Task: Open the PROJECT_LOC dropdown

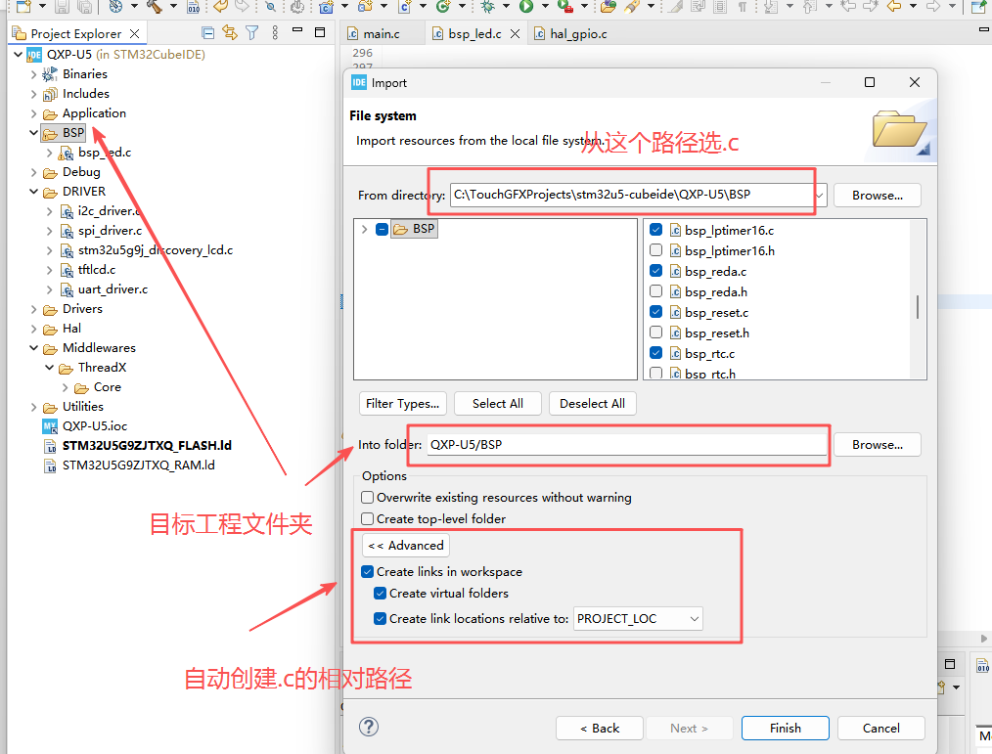Action: pos(638,619)
